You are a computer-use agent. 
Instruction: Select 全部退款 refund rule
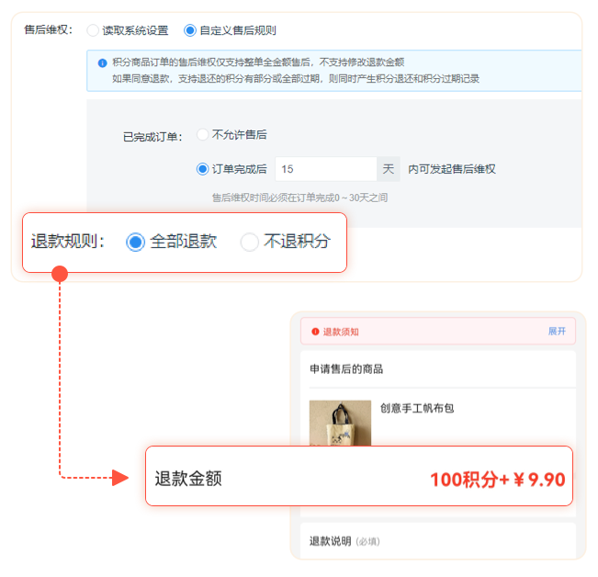click(x=136, y=242)
